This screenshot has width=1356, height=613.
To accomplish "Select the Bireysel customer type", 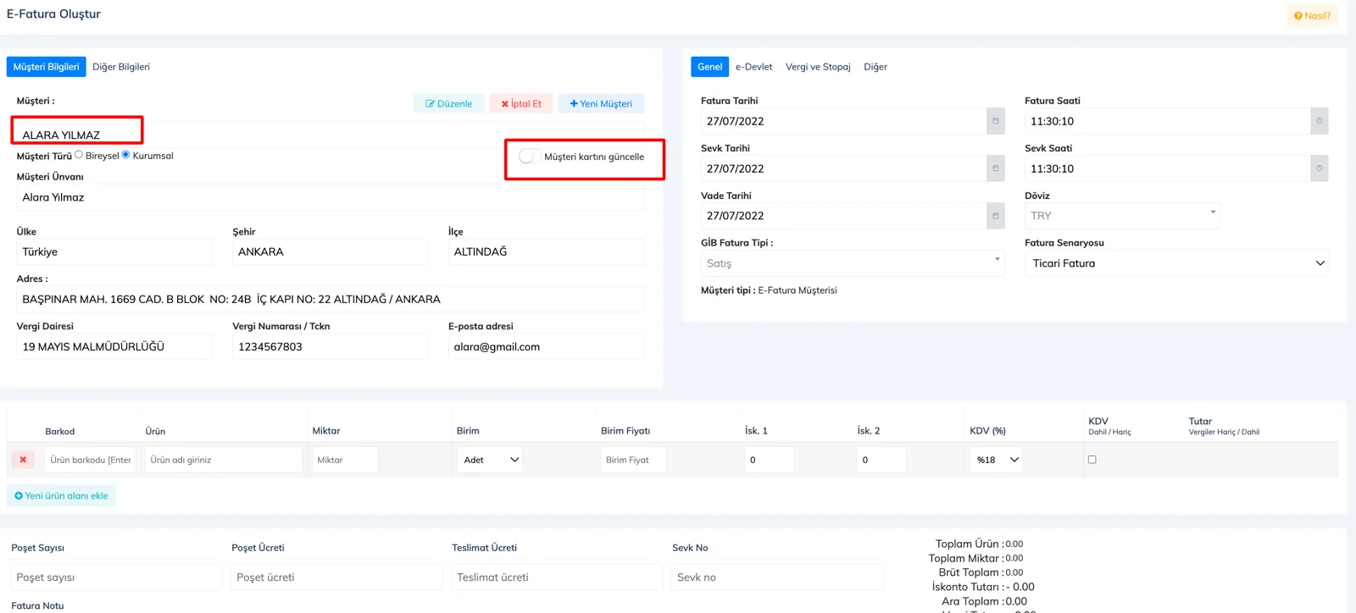I will (79, 155).
